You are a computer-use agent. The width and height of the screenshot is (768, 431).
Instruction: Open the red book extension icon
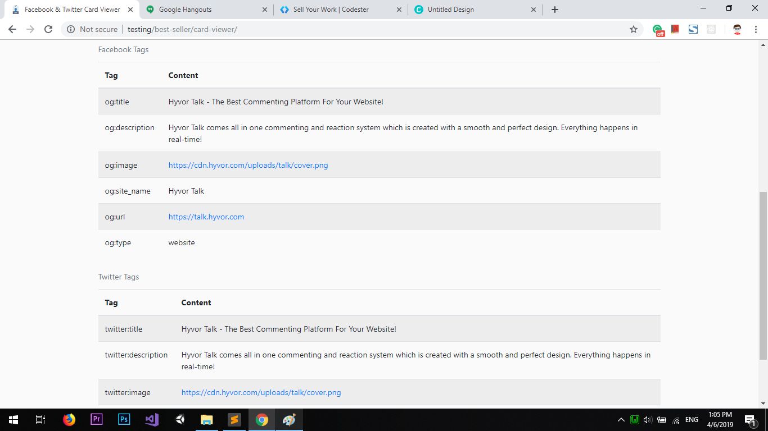pyautogui.click(x=675, y=29)
